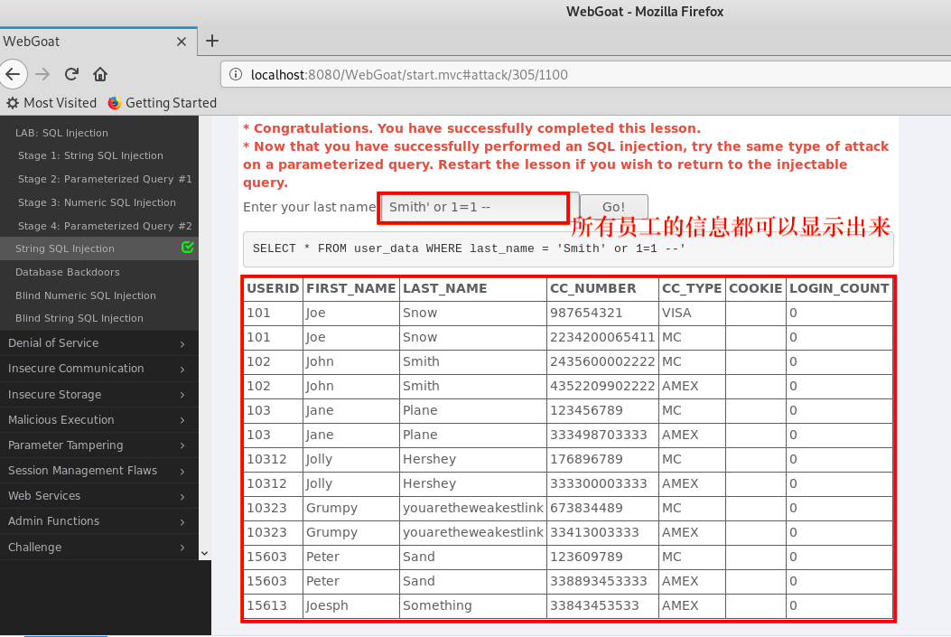Click the forward navigation arrow
Viewport: 951px width, 637px height.
42,75
